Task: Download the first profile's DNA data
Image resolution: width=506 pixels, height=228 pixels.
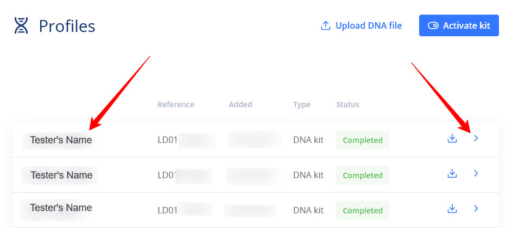Action: [x=452, y=139]
